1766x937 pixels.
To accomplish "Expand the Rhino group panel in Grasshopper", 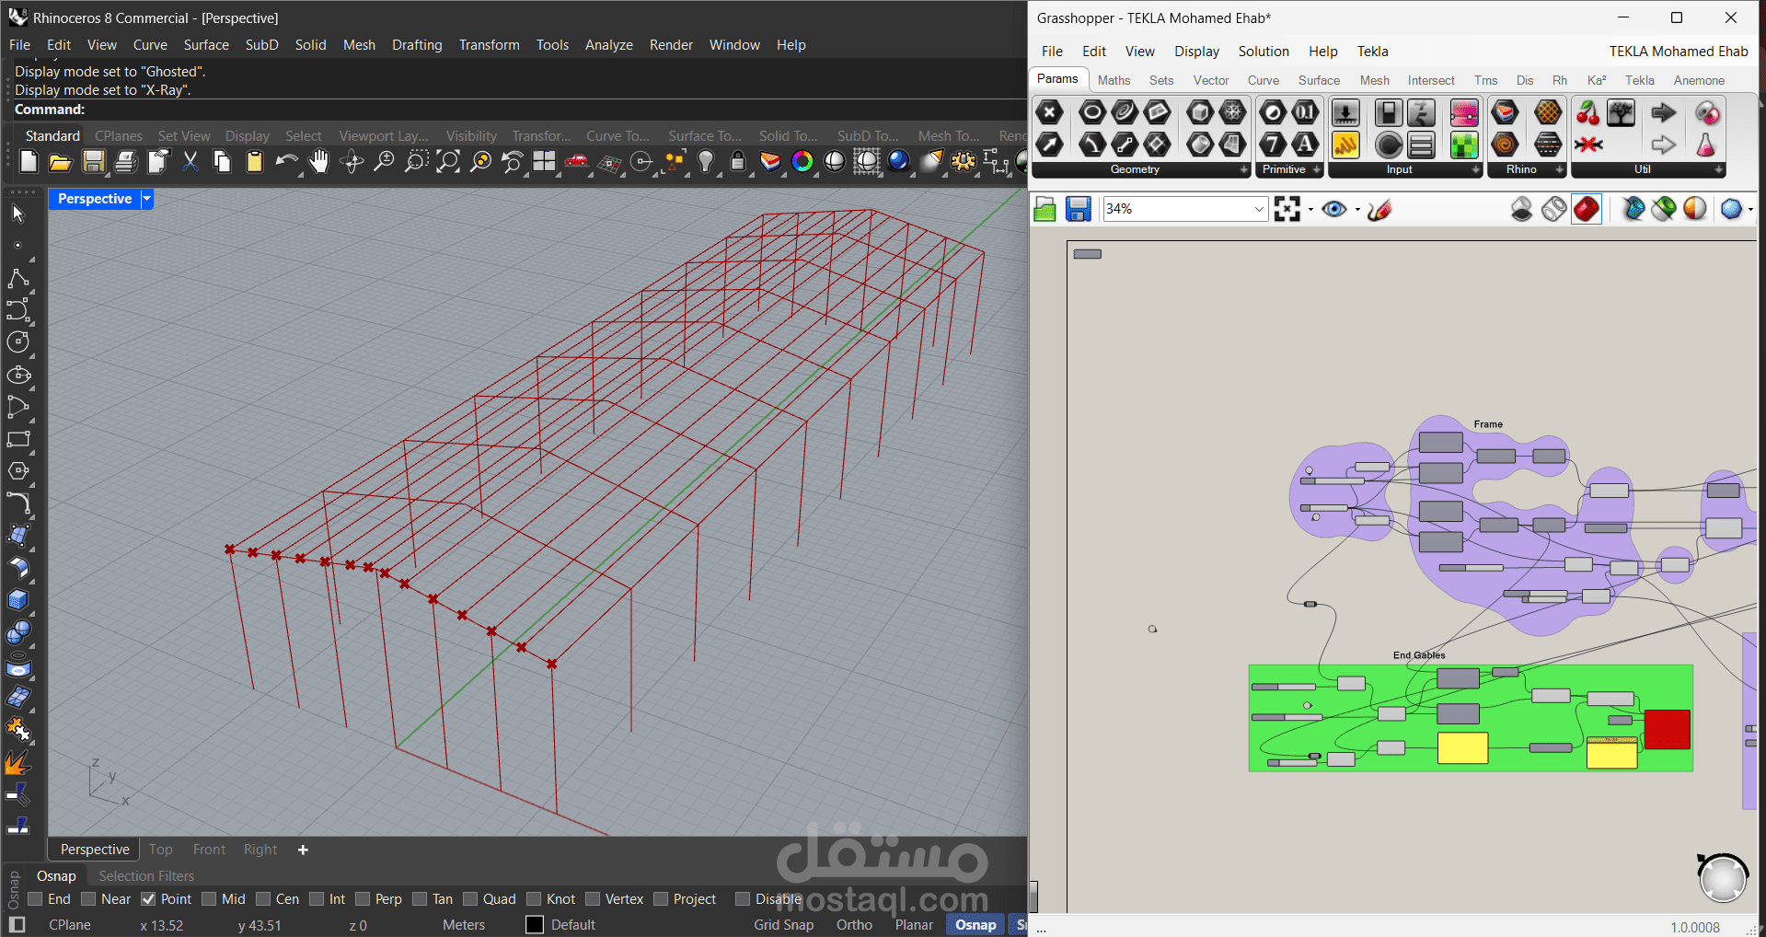I will (x=1559, y=170).
